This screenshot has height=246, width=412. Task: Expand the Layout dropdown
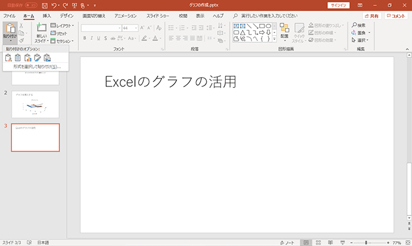click(x=62, y=26)
